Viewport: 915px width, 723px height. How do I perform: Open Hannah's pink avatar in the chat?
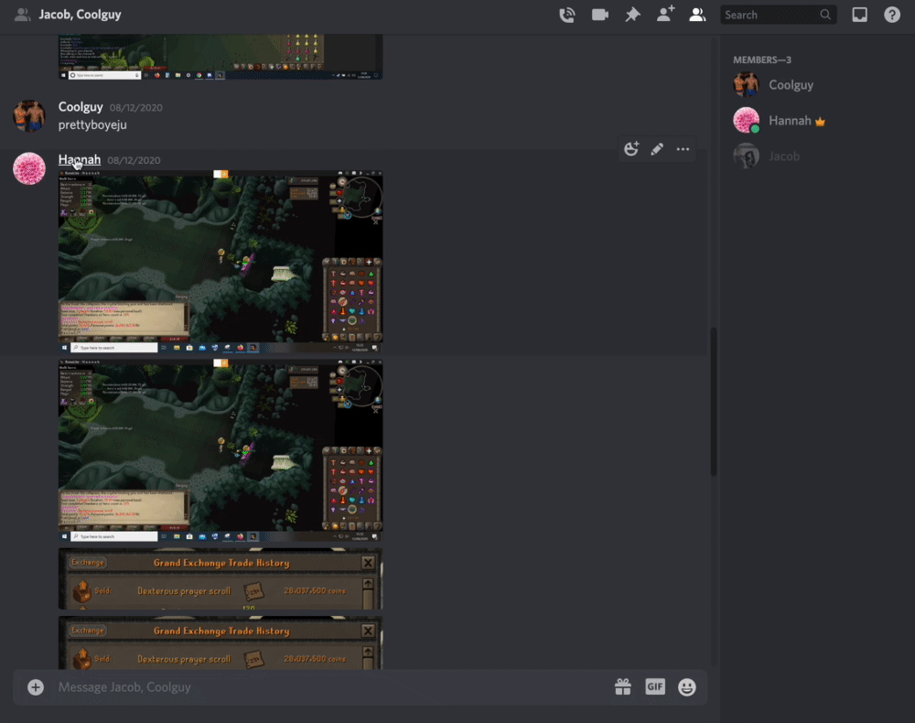click(29, 168)
